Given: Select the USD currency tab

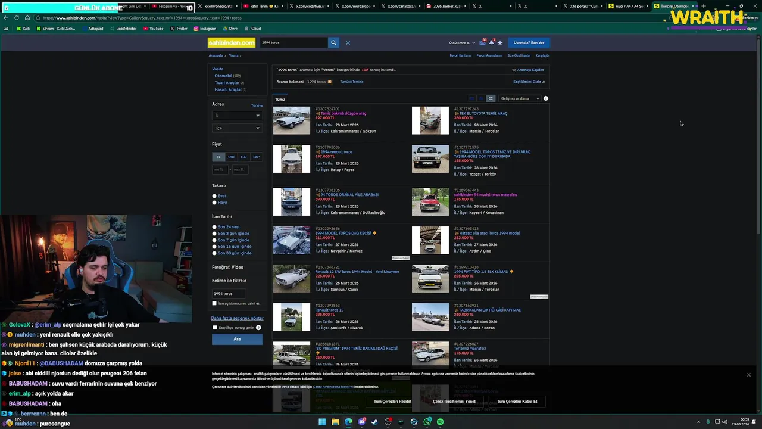Looking at the screenshot, I should 231,157.
